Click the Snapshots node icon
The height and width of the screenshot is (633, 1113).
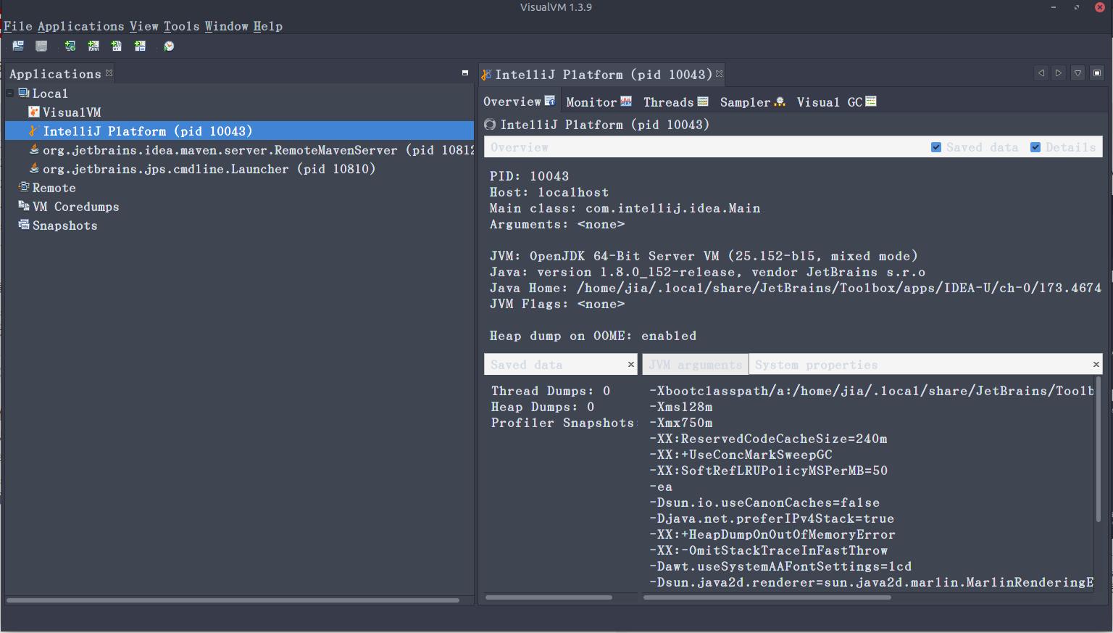24,225
